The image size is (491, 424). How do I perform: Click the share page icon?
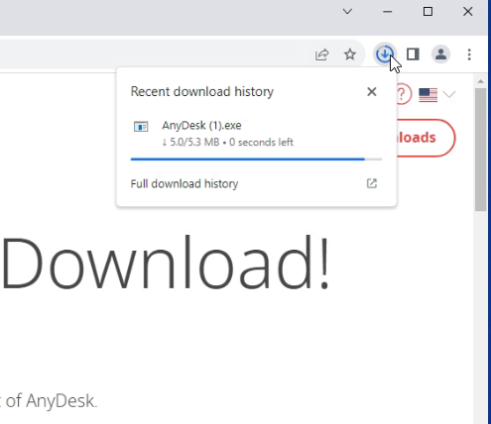[321, 54]
